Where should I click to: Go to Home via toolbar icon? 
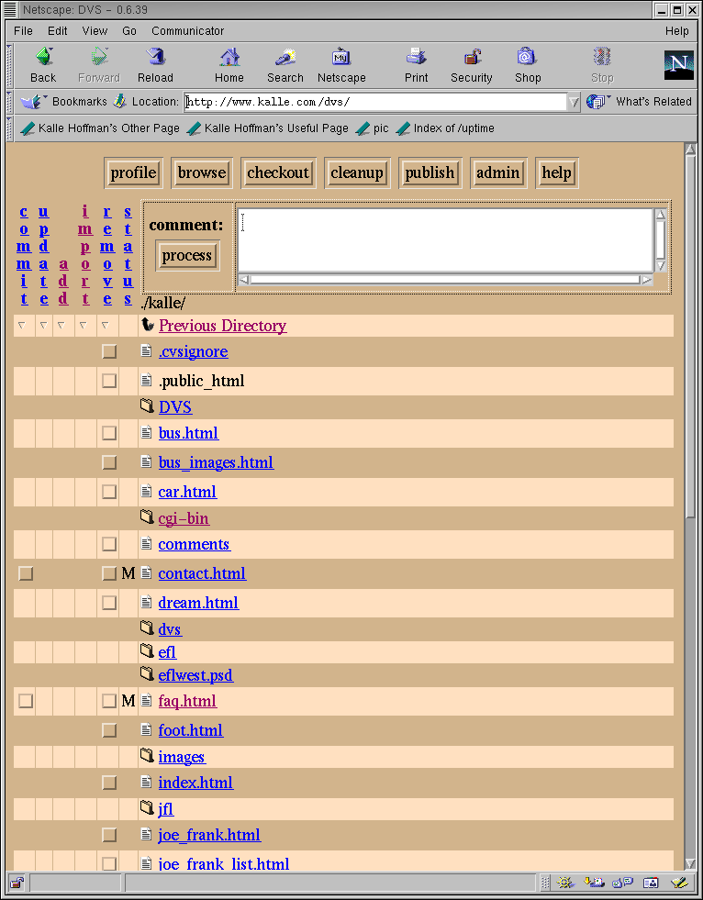[229, 57]
